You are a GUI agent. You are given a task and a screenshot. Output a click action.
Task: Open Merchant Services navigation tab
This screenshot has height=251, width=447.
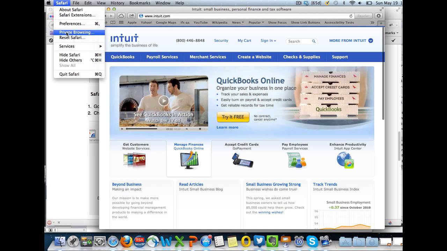208,57
